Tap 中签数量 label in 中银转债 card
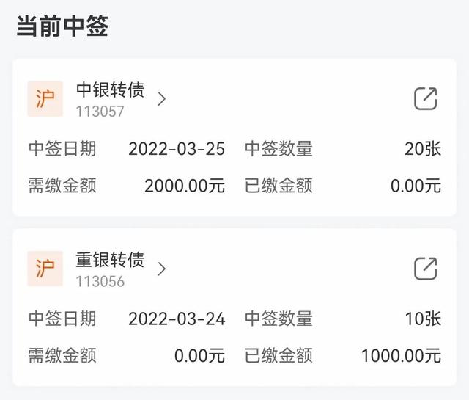 [278, 149]
